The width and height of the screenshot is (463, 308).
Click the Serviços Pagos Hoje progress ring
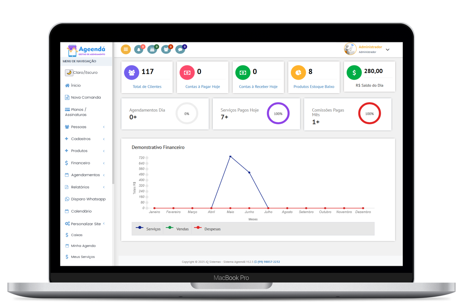coord(278,114)
